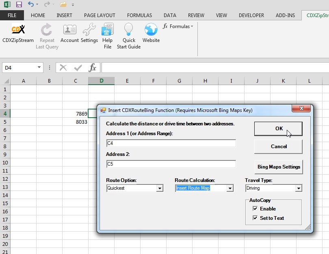Select row 1 header
Screen dimensions: 329x254
(x=5, y=90)
